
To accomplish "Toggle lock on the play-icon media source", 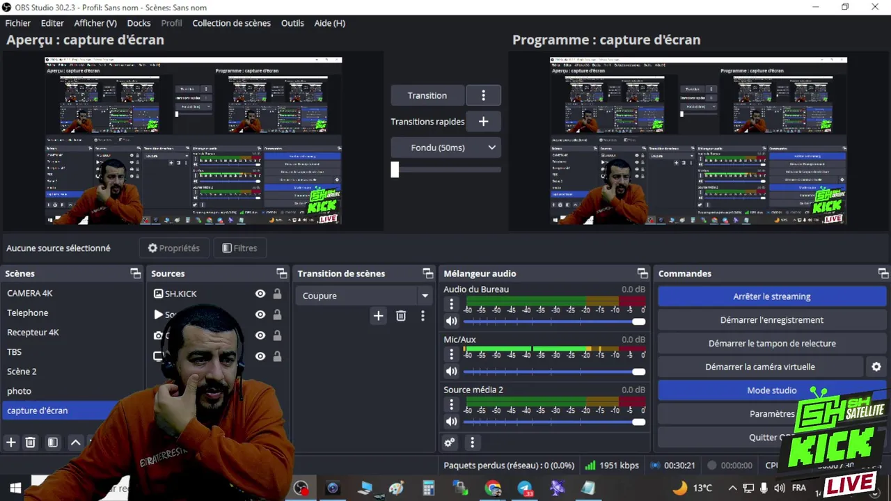I will pos(277,315).
